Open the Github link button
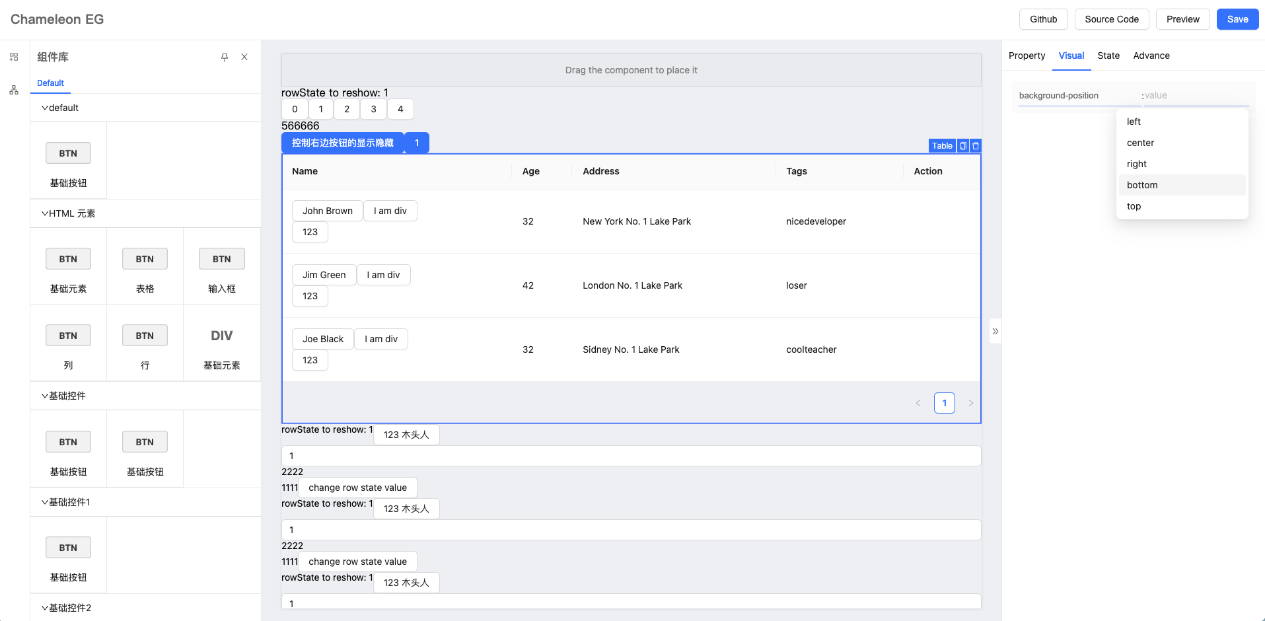The height and width of the screenshot is (621, 1265). pos(1043,19)
